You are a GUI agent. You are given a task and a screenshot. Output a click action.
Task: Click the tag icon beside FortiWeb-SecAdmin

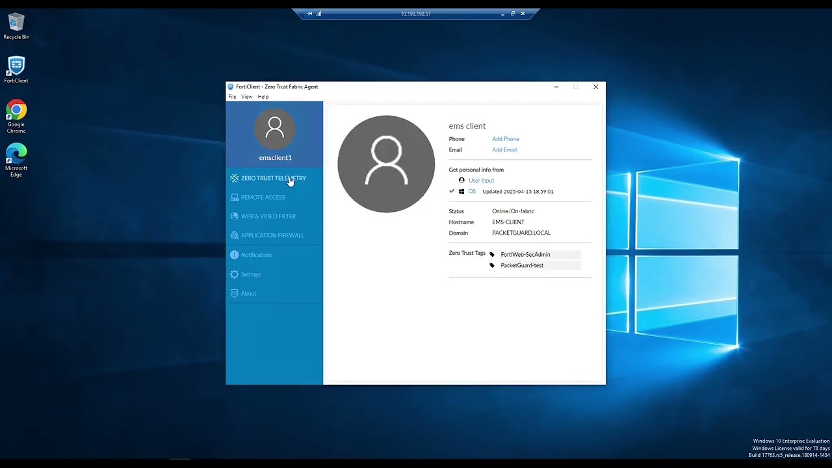(x=492, y=255)
